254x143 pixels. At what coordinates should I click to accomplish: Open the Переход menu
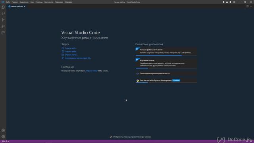click(x=39, y=2)
